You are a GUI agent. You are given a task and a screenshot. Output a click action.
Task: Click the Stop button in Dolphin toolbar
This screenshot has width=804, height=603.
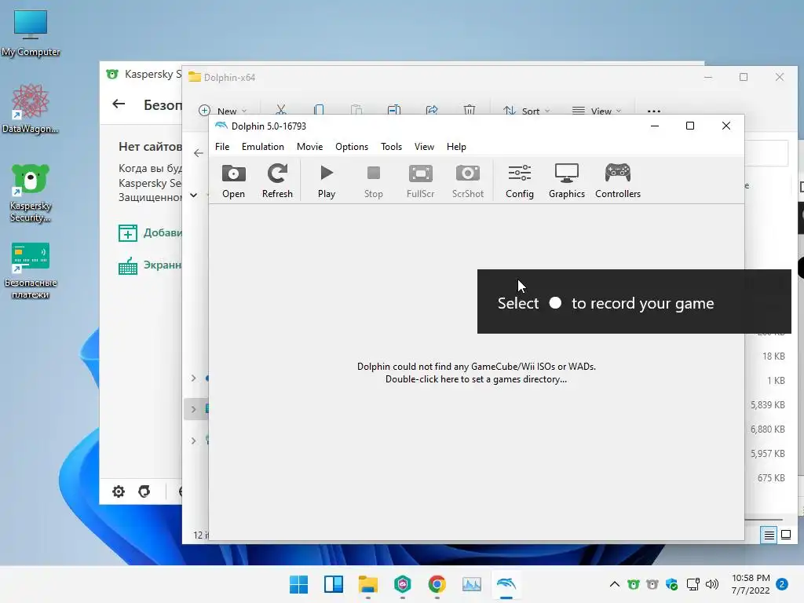[x=373, y=181]
